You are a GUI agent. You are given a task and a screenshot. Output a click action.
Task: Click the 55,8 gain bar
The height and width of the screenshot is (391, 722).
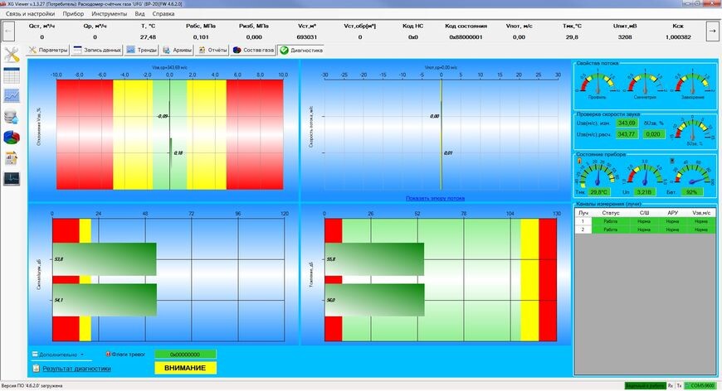[x=374, y=259]
